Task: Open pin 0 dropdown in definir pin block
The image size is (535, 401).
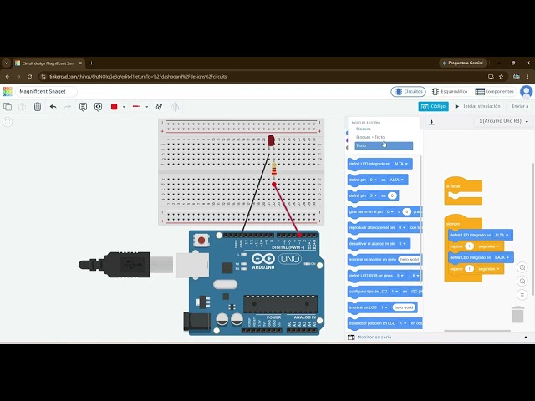Action: pyautogui.click(x=374, y=180)
